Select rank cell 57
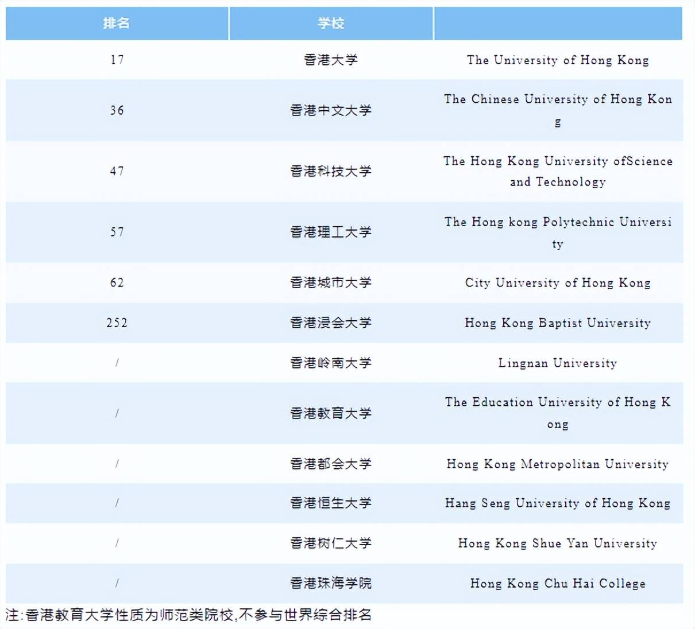The image size is (695, 629). tap(117, 232)
